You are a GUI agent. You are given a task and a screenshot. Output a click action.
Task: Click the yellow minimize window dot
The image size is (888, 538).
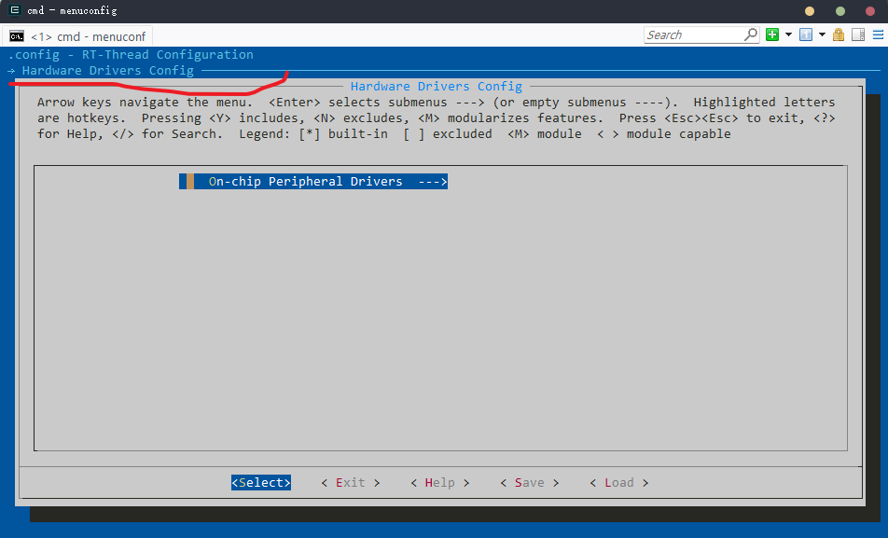(x=809, y=11)
